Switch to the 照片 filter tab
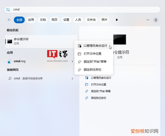This screenshot has height=136, width=165. (104, 20)
